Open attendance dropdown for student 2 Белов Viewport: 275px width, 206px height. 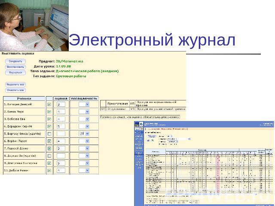(x=84, y=112)
